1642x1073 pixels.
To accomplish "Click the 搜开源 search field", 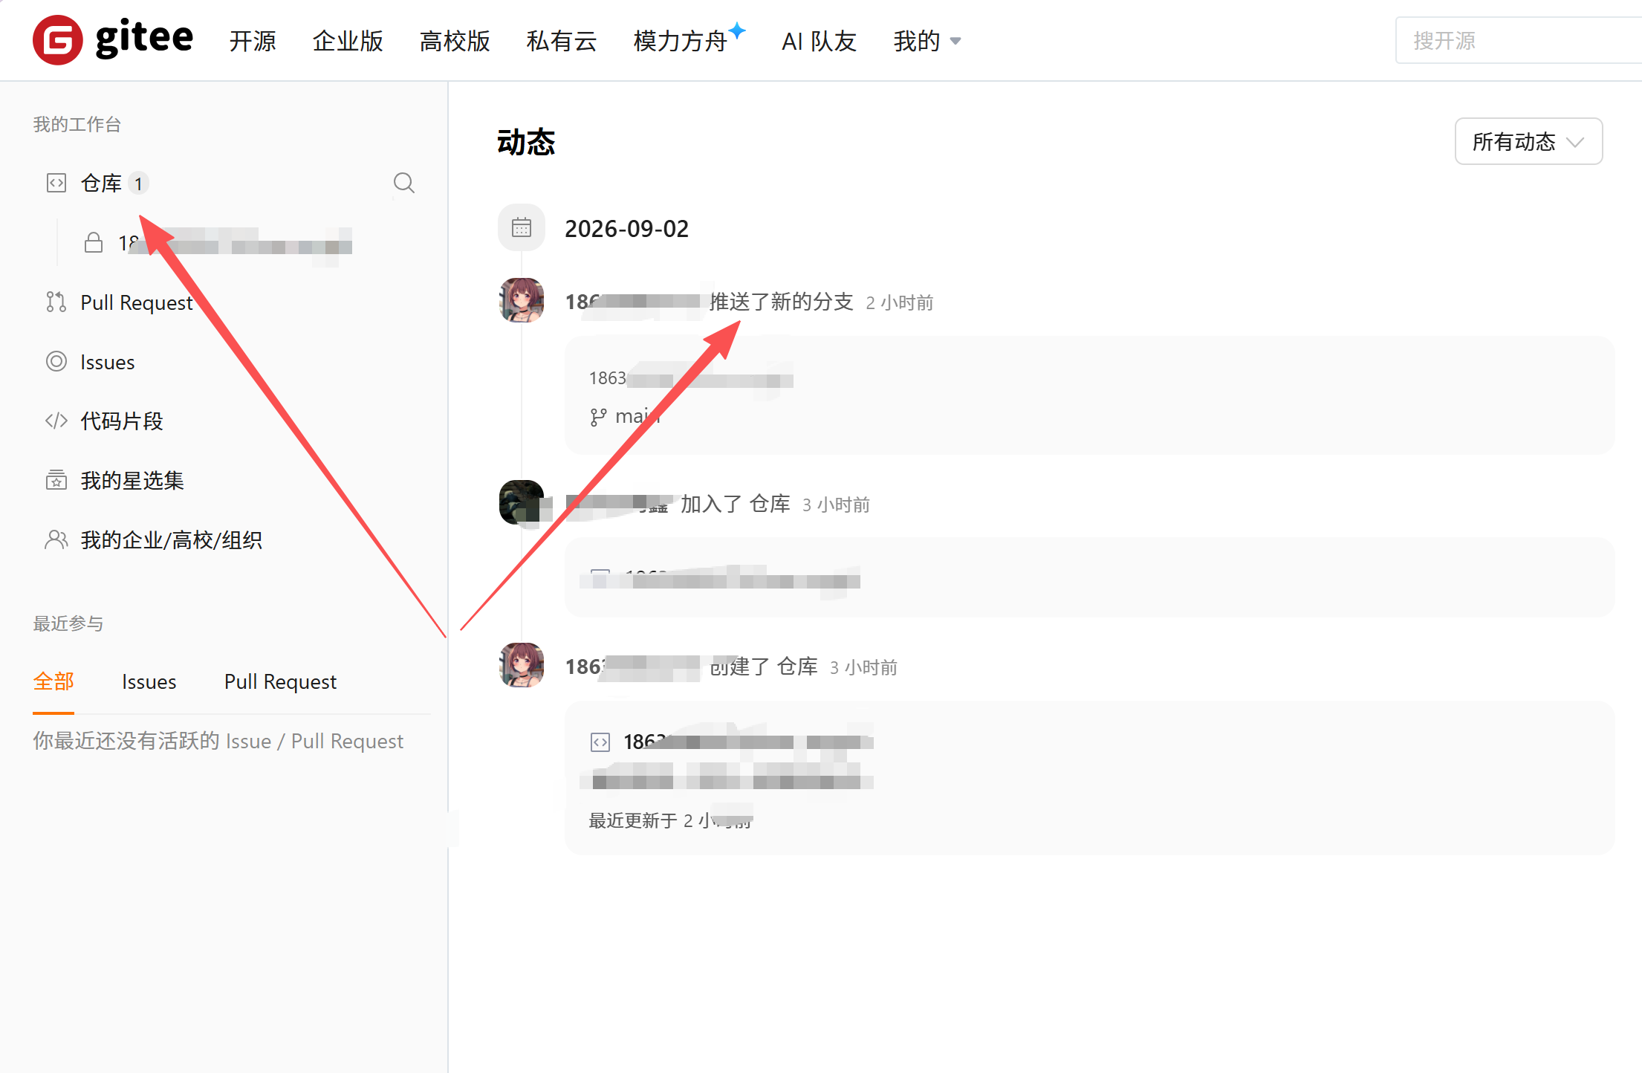I will 1518,40.
